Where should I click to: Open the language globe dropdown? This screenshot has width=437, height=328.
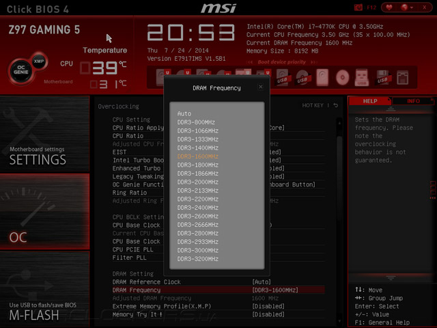(x=407, y=8)
